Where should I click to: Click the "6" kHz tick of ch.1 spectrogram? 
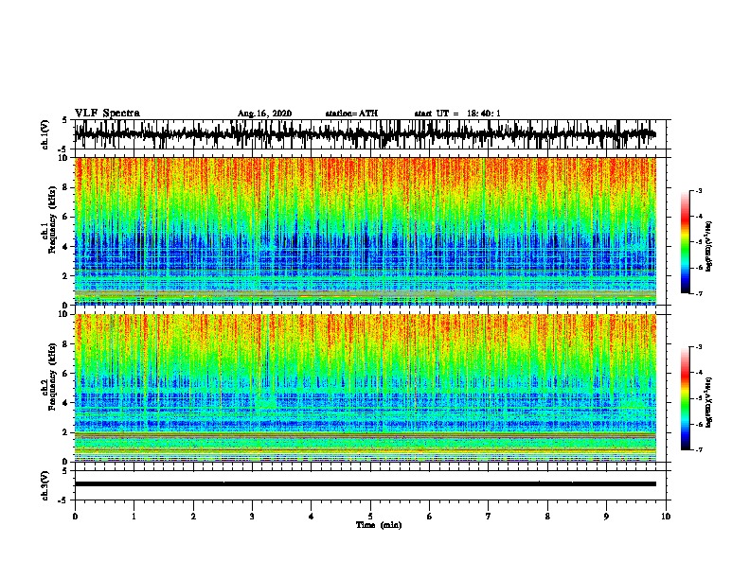(x=65, y=217)
